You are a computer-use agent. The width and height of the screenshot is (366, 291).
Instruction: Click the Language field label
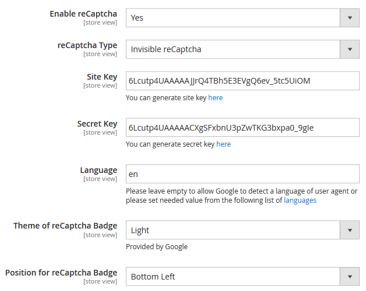pos(98,170)
